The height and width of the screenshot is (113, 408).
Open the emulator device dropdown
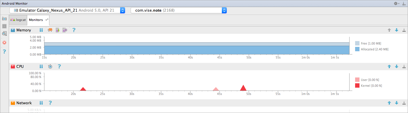click(x=67, y=10)
